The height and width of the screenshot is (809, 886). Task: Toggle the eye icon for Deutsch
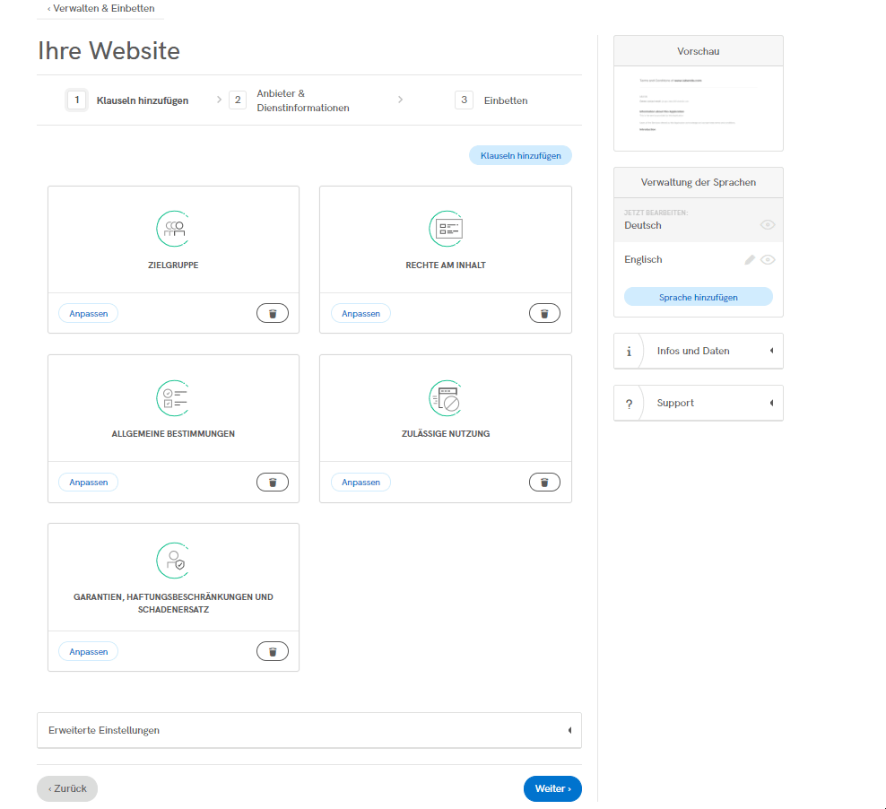click(768, 225)
